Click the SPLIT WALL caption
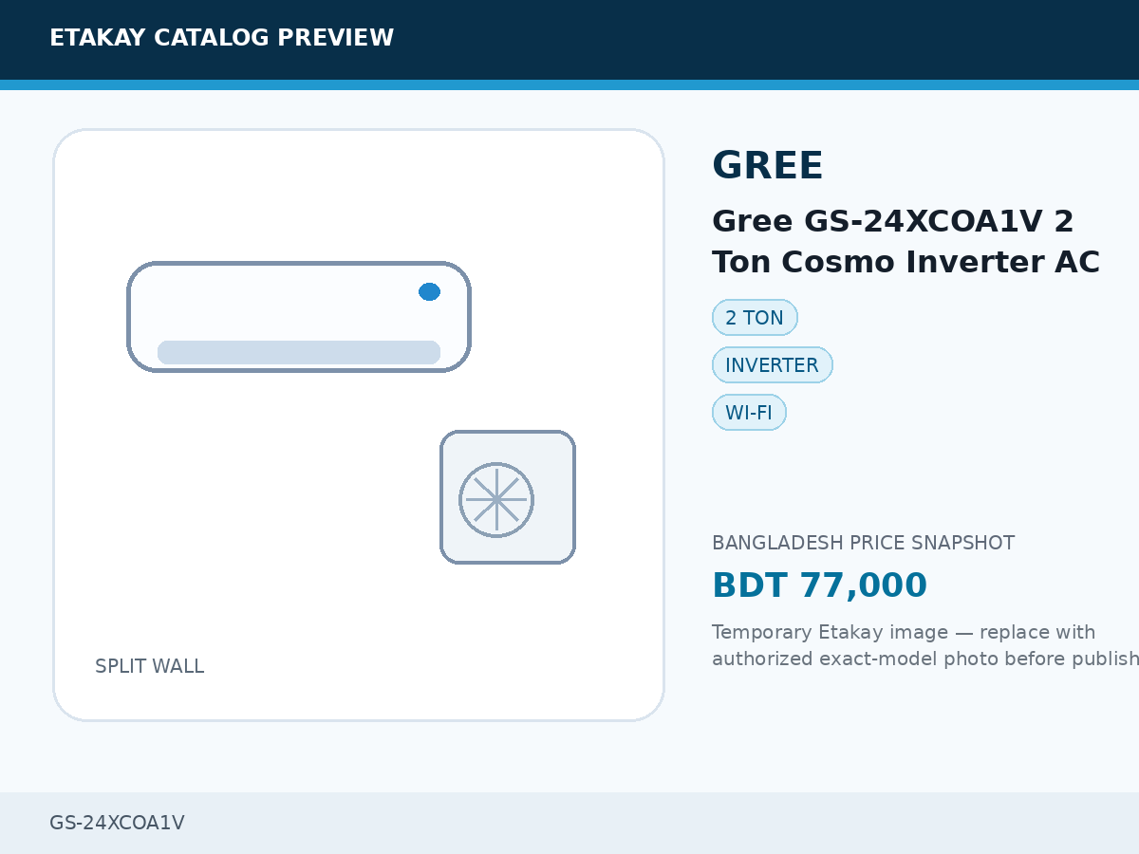Screen dimensions: 1139x854 click(149, 666)
